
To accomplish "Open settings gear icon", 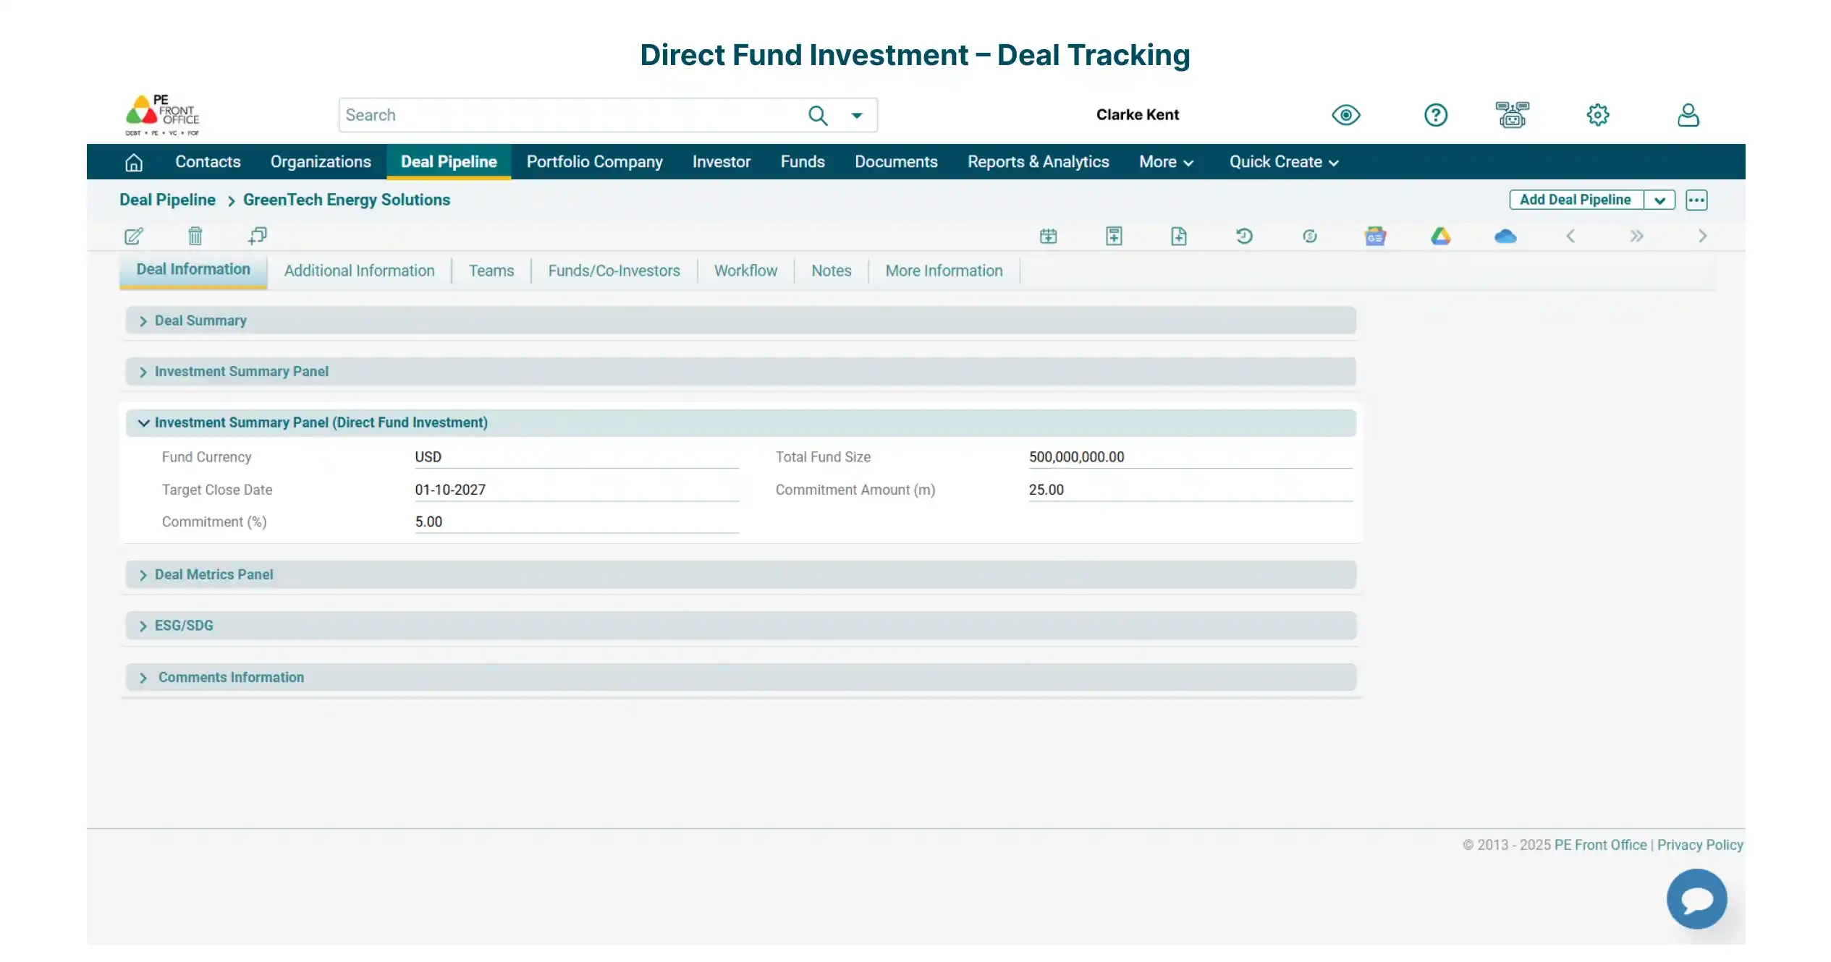I will [1598, 115].
